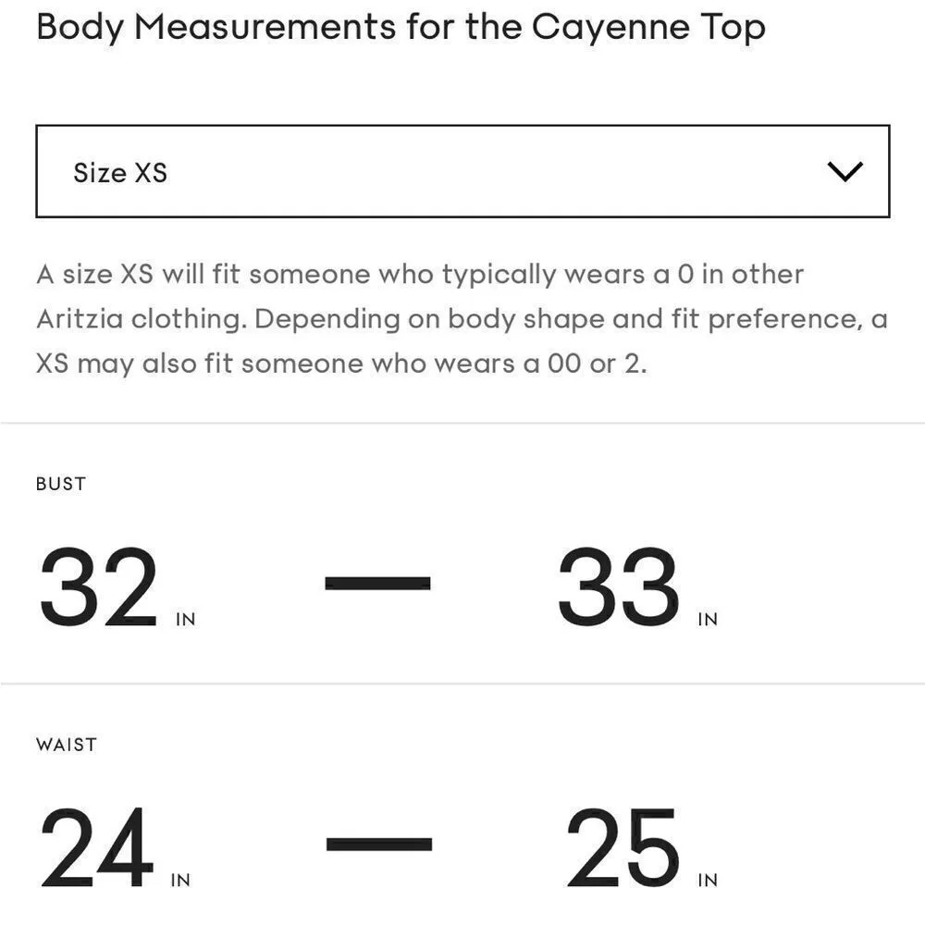Click the Body Measurements heading

400,27
